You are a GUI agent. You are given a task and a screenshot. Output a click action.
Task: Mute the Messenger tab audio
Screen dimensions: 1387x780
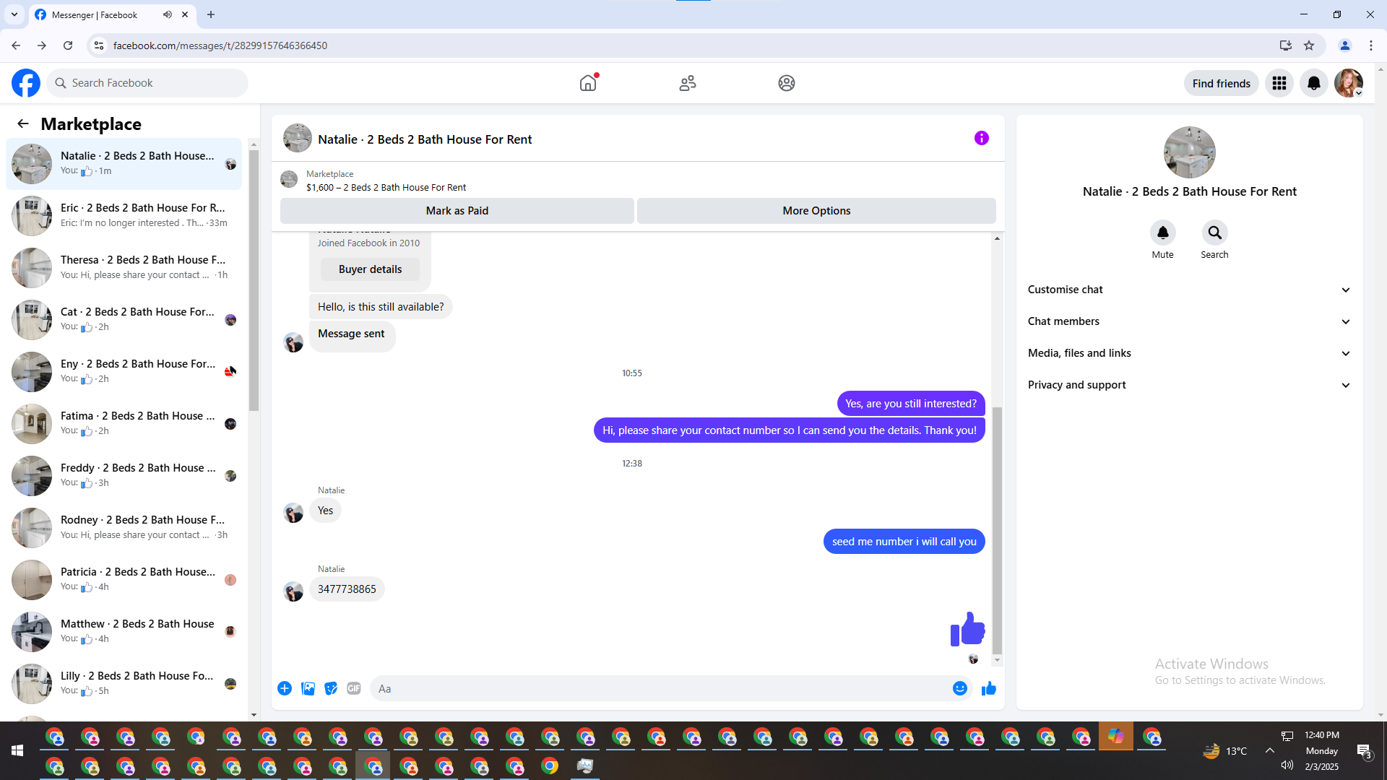click(x=168, y=14)
